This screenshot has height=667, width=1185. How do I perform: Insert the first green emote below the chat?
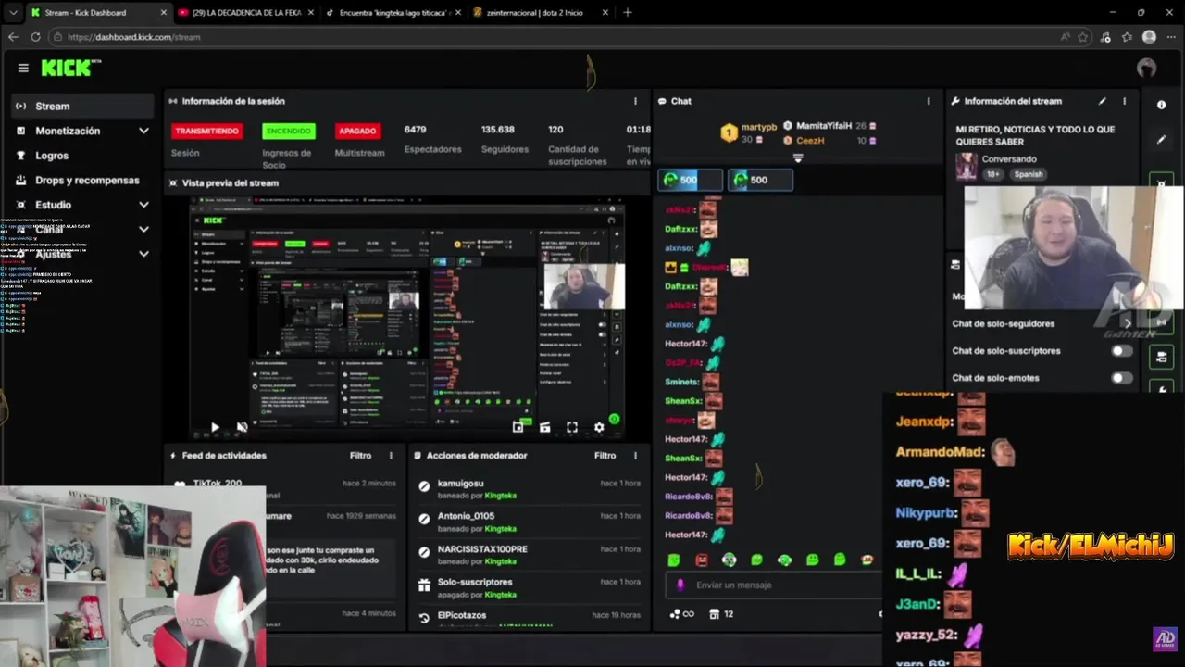[x=674, y=560]
